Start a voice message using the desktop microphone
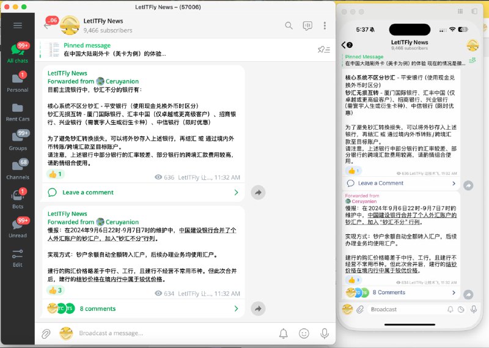The image size is (489, 348). (x=325, y=333)
